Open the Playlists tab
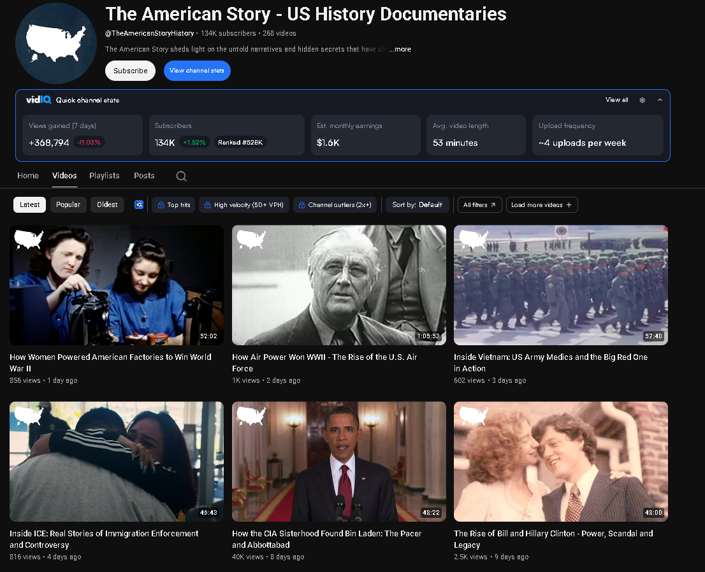This screenshot has width=705, height=572. pos(105,176)
